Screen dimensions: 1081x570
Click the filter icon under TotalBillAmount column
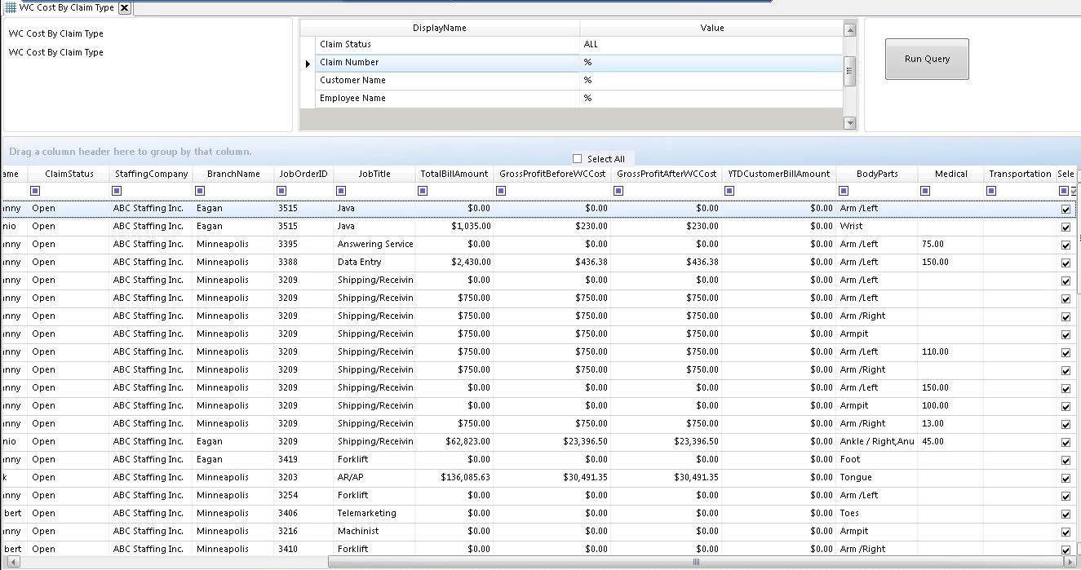pyautogui.click(x=422, y=191)
